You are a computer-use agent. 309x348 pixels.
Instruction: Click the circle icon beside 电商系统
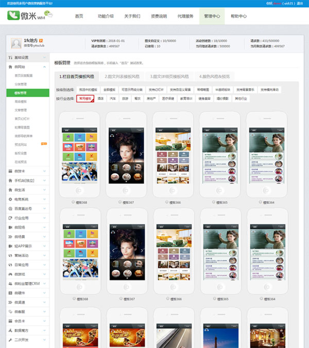(10, 200)
